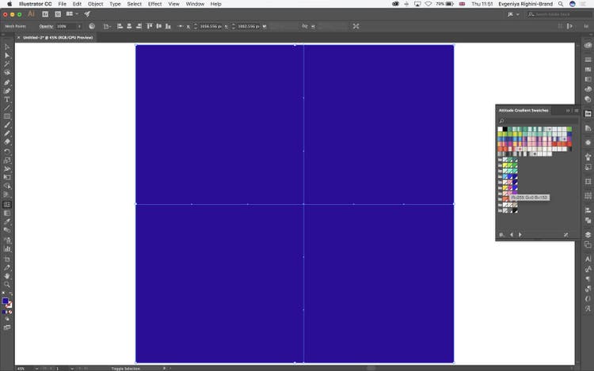The height and width of the screenshot is (371, 594).
Task: Click the Opacity label link
Action: pos(46,26)
